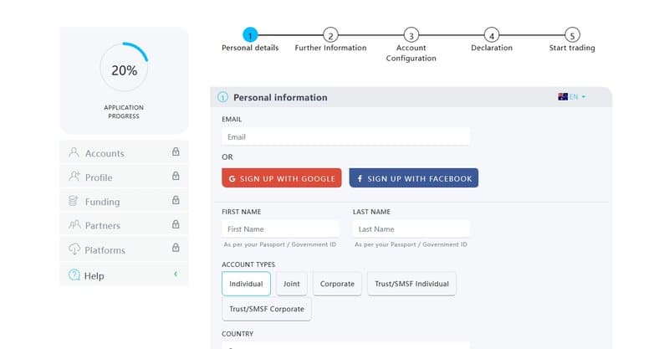Click the Profile icon in sidebar

tap(74, 177)
